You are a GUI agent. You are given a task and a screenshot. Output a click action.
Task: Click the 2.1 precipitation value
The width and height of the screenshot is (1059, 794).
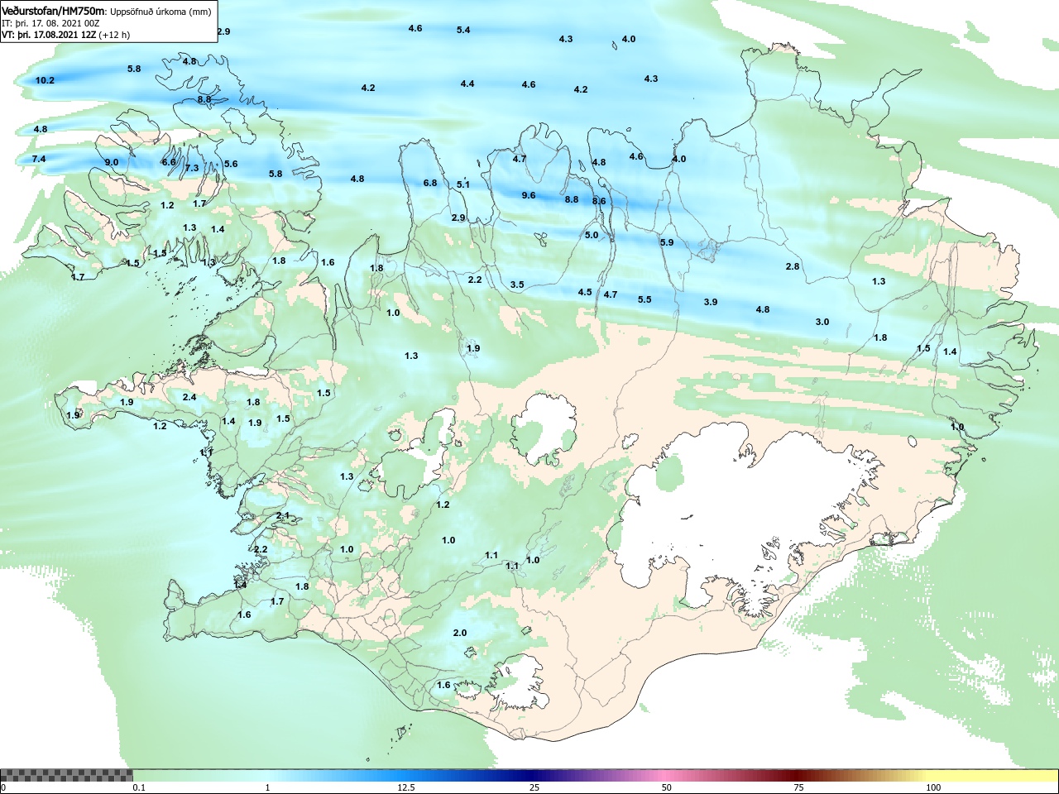(283, 515)
